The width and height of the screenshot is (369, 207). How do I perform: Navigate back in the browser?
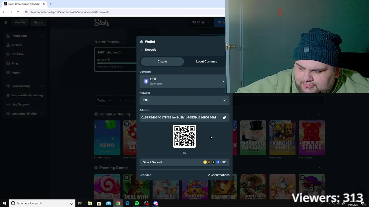(4, 12)
